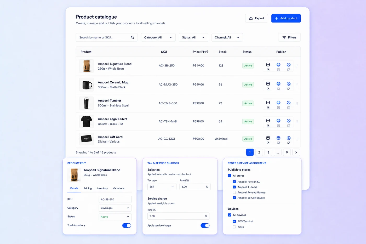Toggle the Track inventory switch
Screen dimensions: 366x244
[x=127, y=225]
